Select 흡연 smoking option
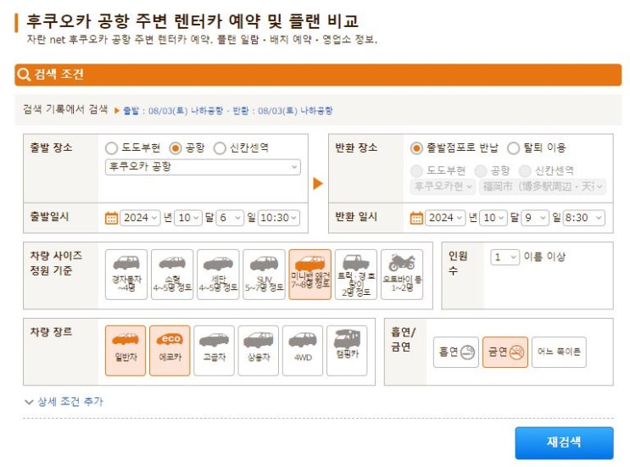 [x=456, y=353]
